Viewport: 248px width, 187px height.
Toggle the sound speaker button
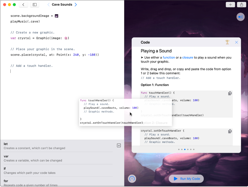tap(240, 17)
